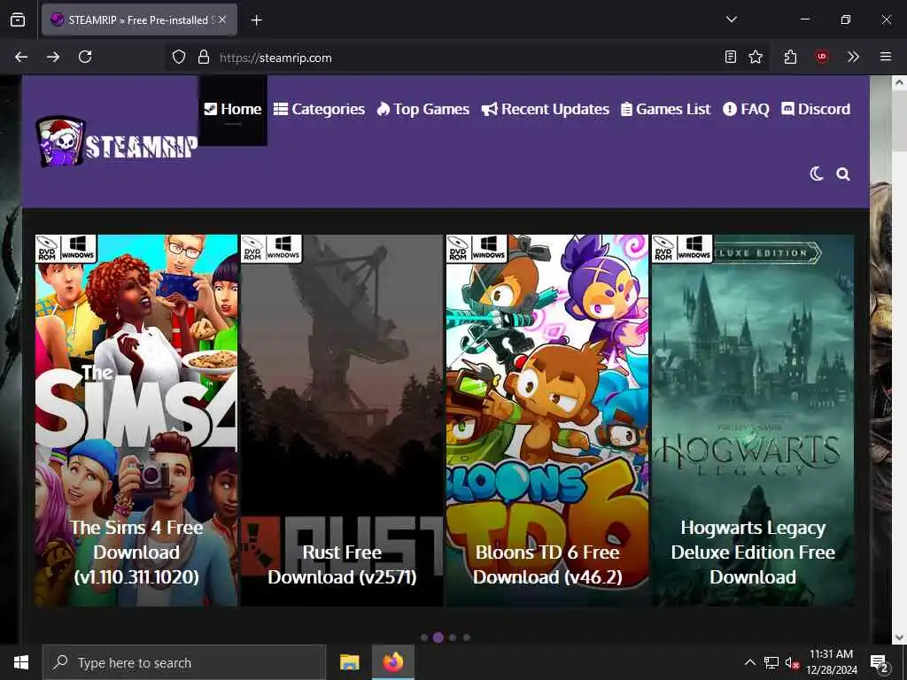Open the network status tray icon
Viewport: 907px width, 680px height.
pos(771,662)
